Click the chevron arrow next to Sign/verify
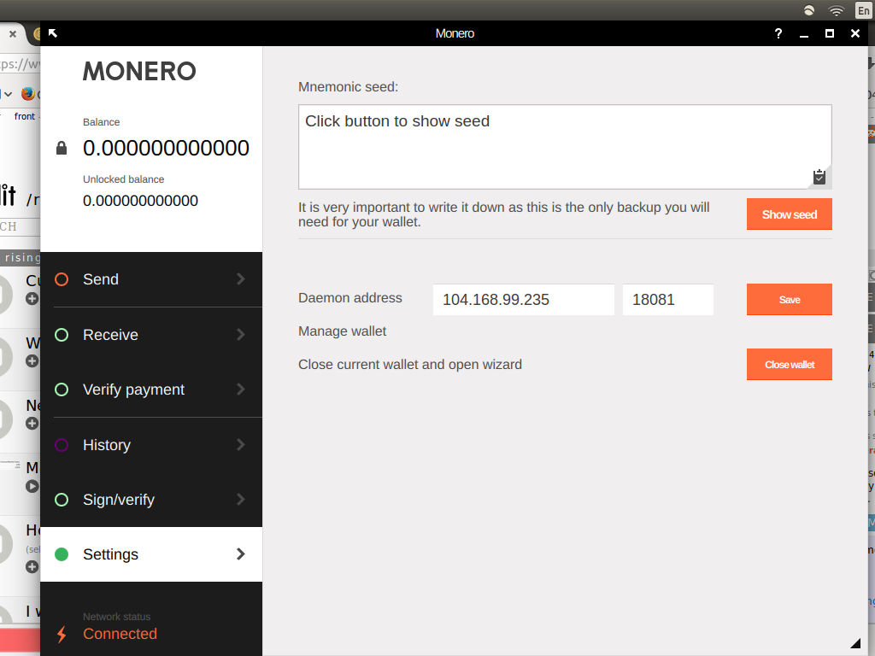The height and width of the screenshot is (656, 875). (x=240, y=499)
